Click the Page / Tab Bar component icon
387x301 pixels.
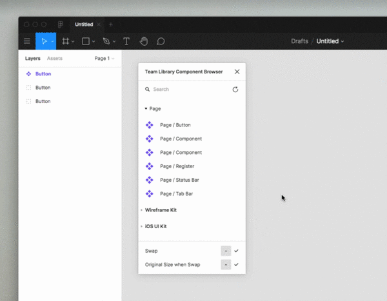coord(150,193)
